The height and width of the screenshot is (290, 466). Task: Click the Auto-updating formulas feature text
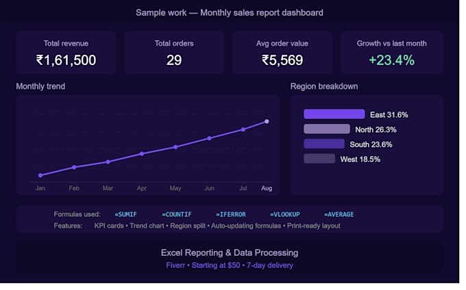coord(246,226)
